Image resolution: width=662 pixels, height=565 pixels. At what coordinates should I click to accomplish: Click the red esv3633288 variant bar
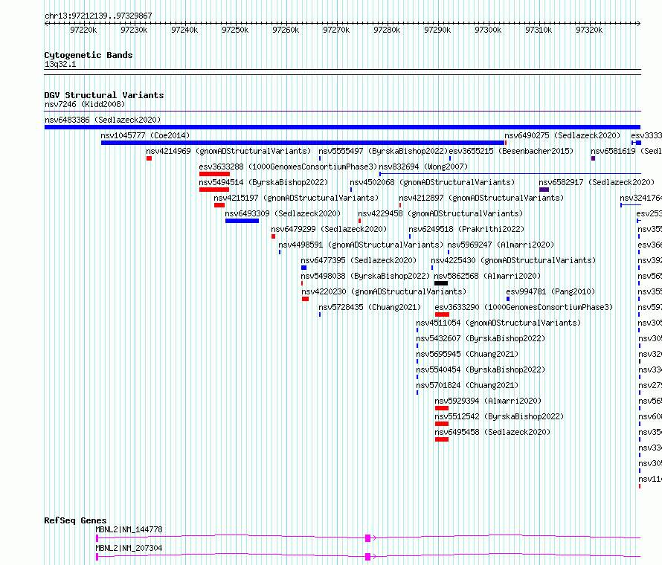tap(214, 174)
